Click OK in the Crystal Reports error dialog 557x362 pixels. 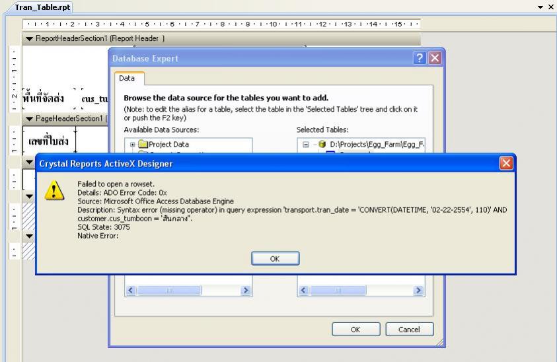tap(276, 259)
